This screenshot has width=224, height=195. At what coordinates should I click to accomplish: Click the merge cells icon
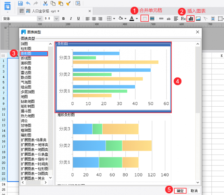click(x=145, y=19)
